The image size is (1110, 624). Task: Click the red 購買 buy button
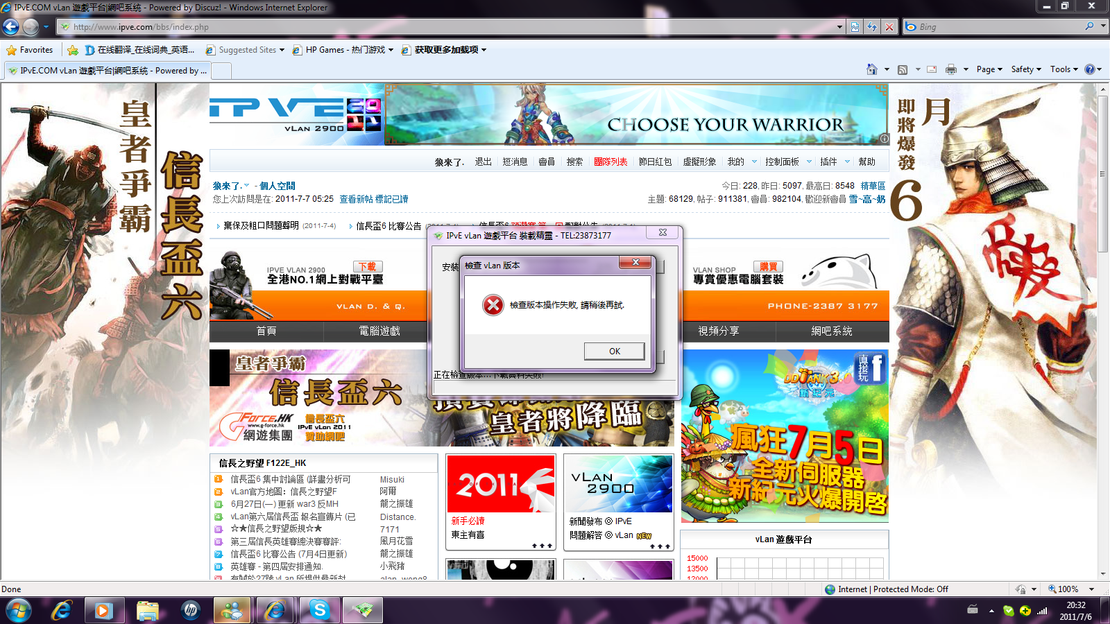coord(769,267)
